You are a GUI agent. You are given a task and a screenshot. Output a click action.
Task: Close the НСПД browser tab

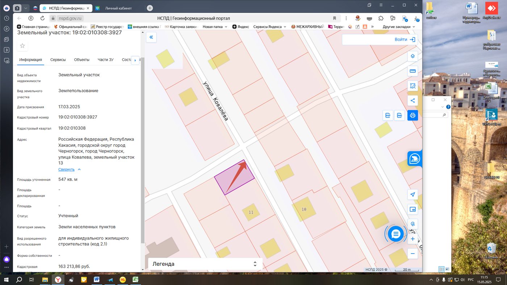coord(88,8)
